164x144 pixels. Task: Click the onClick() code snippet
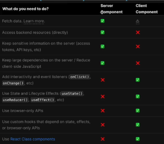(80, 77)
